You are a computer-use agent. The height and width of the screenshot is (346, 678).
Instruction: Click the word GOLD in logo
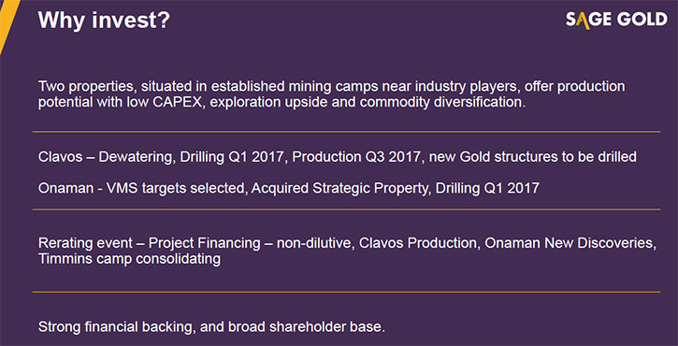pos(642,20)
